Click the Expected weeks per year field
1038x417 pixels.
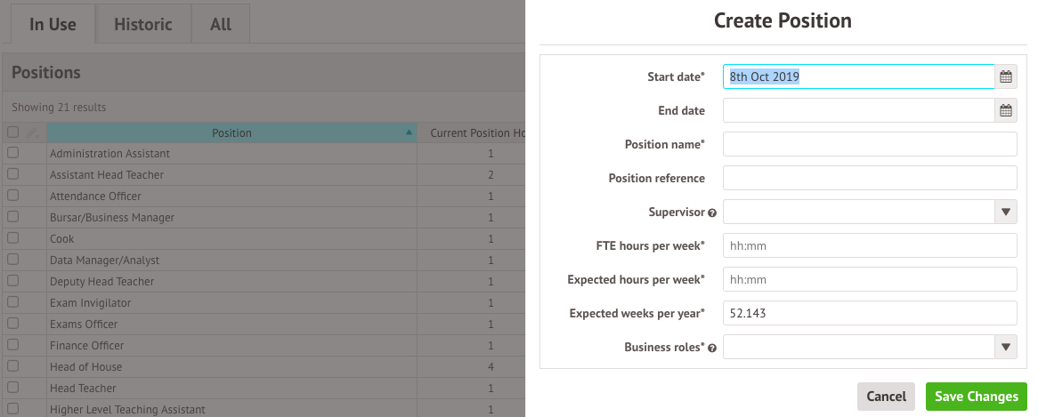pyautogui.click(x=870, y=313)
